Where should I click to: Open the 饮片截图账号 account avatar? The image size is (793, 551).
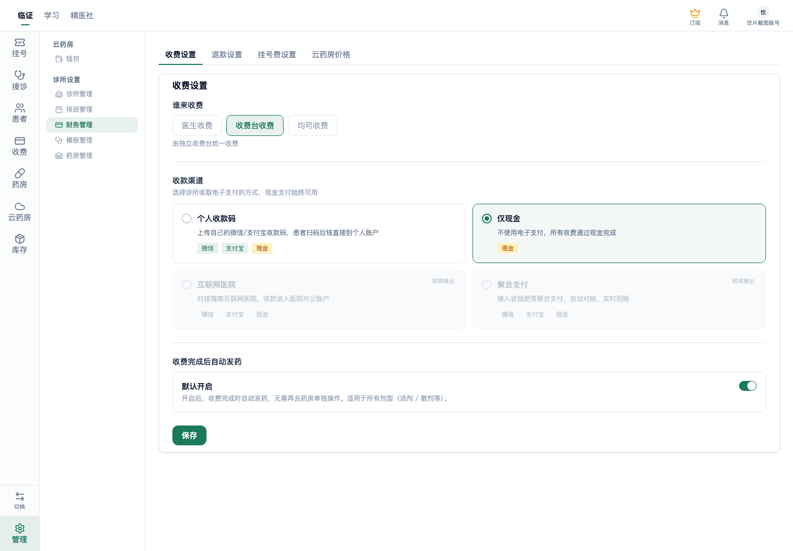[763, 12]
